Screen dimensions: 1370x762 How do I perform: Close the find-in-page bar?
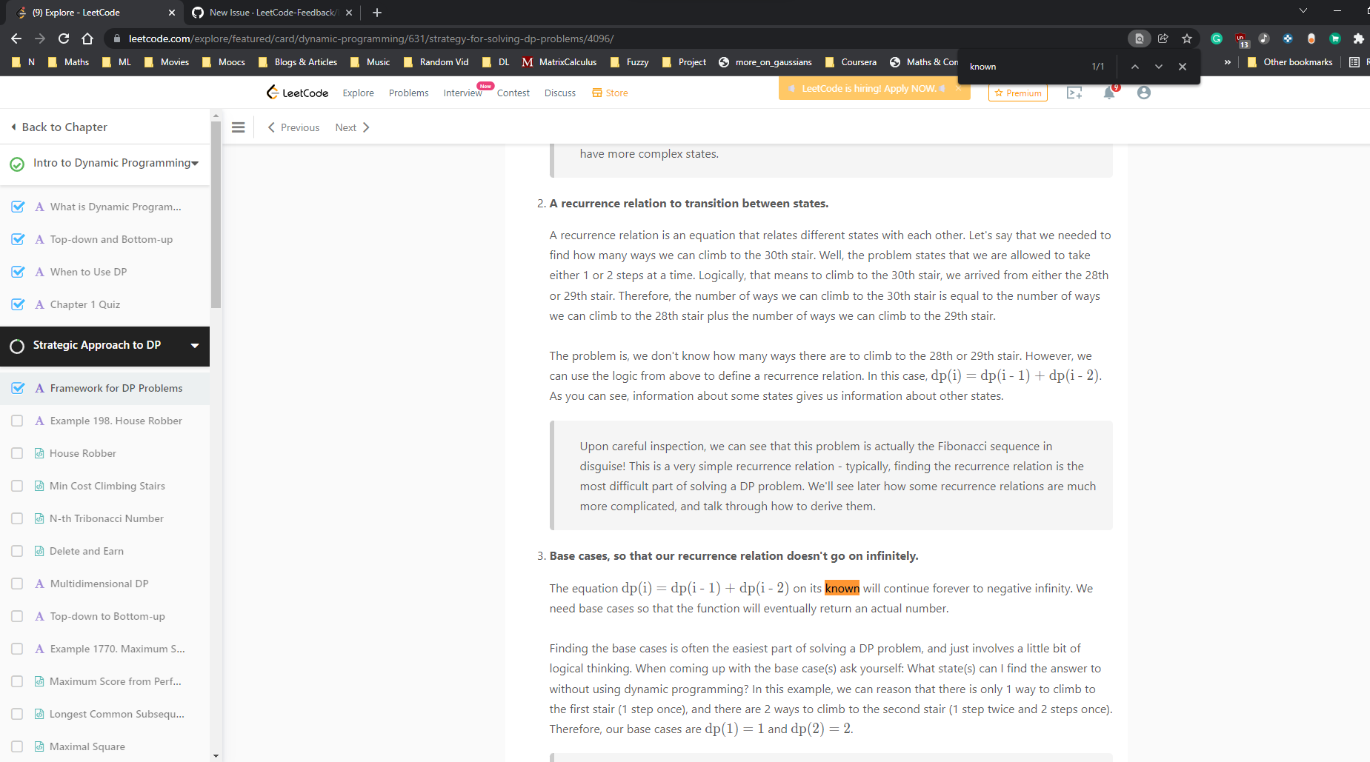tap(1183, 67)
